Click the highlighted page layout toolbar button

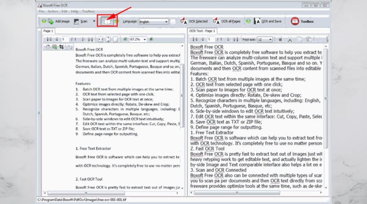[107, 21]
